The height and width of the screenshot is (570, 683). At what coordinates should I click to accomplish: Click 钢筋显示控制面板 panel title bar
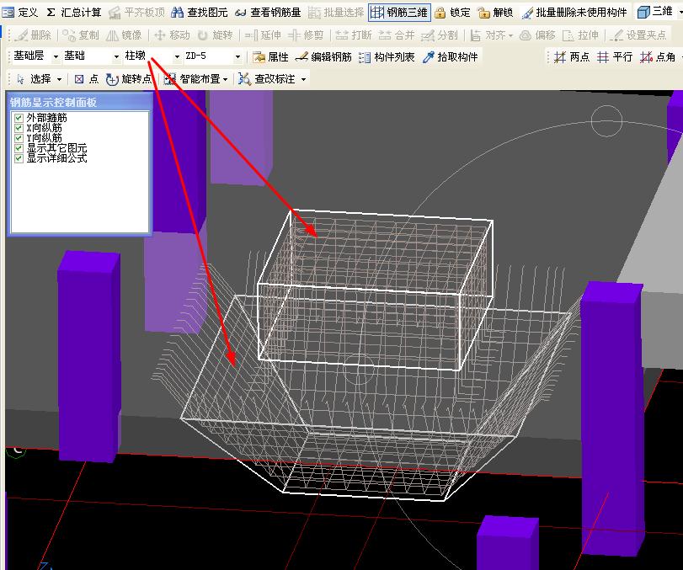coord(80,103)
